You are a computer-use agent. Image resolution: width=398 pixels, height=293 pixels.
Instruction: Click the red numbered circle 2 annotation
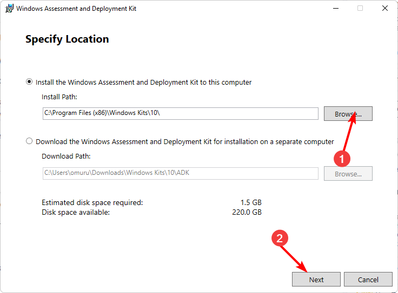(280, 240)
